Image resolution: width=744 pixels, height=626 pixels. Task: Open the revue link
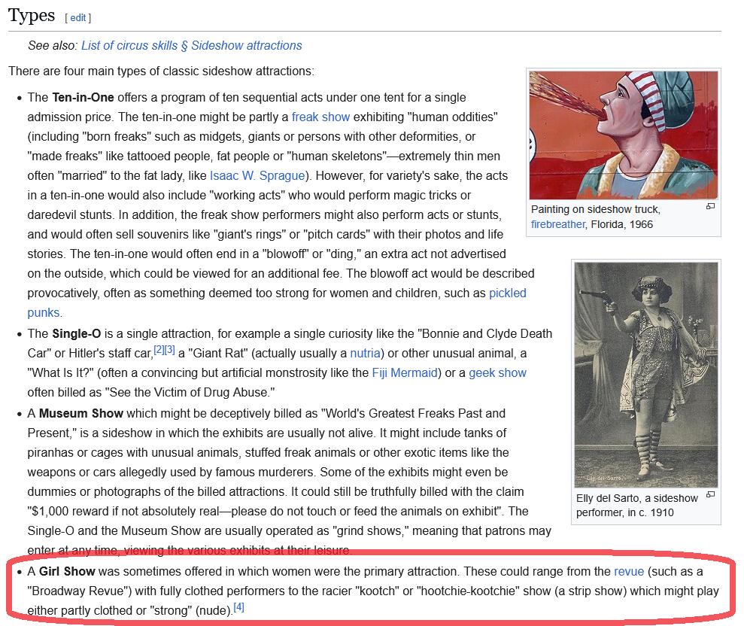point(629,571)
